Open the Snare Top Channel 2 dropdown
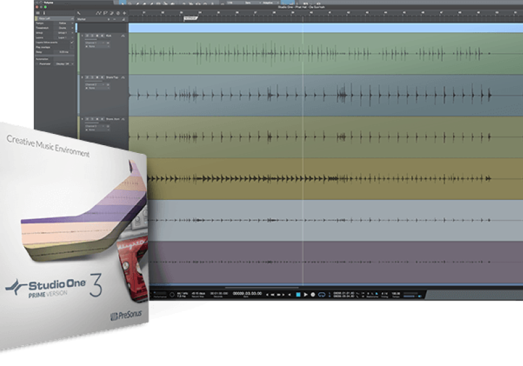The height and width of the screenshot is (366, 523). coord(95,85)
